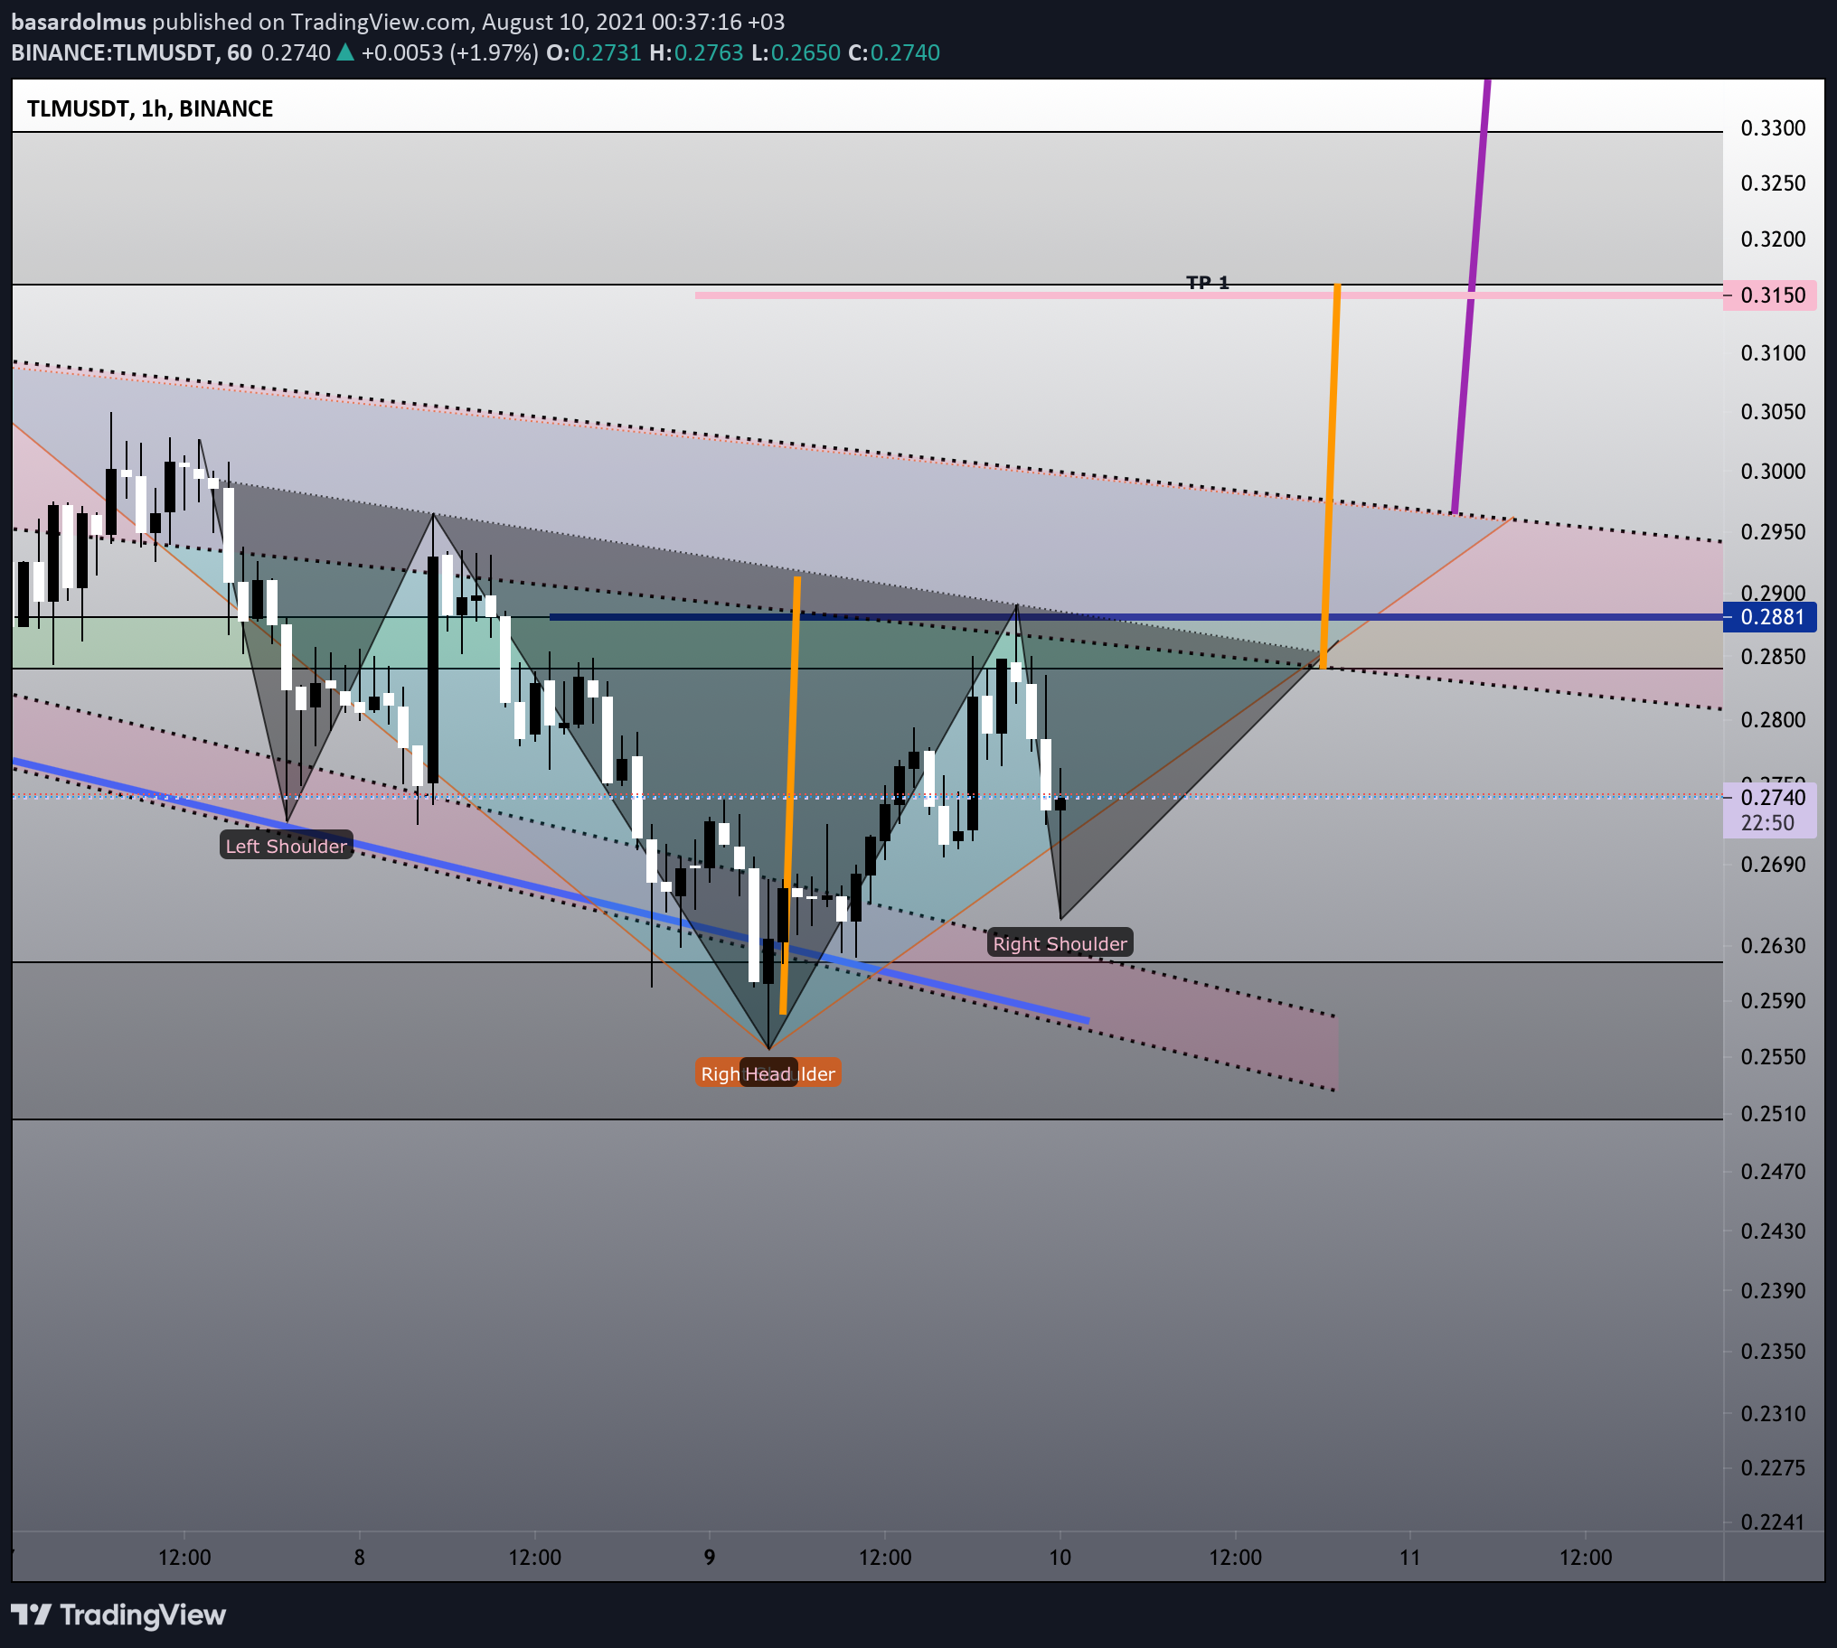Click the date '8' on time axis
Image resolution: width=1837 pixels, height=1648 pixels.
[x=360, y=1558]
